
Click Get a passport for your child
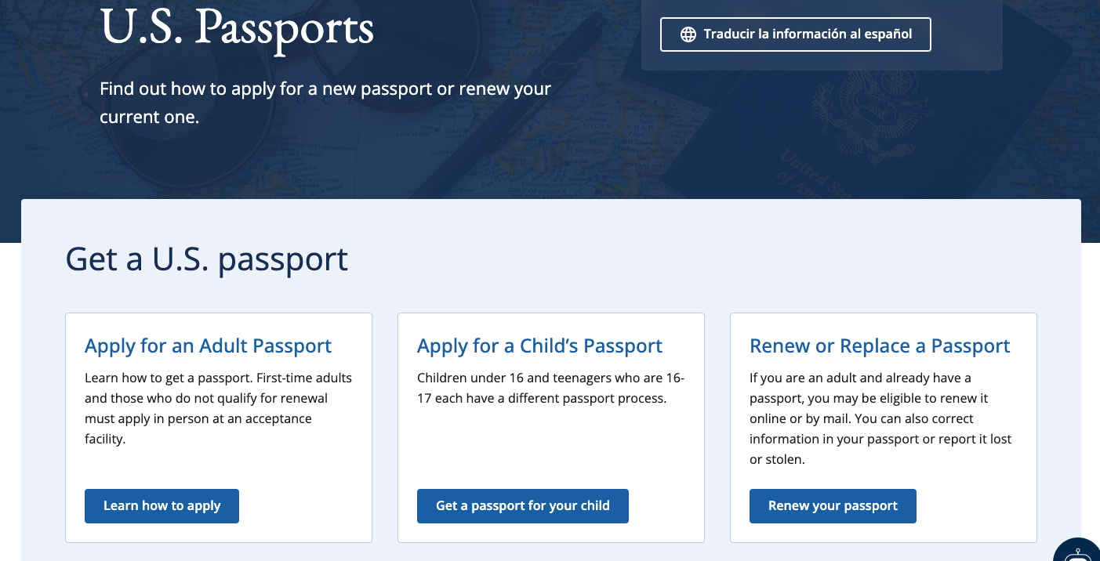523,506
